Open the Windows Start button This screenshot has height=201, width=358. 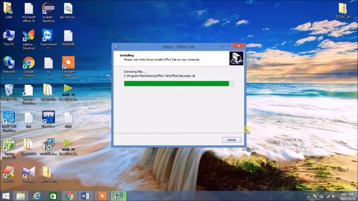coord(6,196)
